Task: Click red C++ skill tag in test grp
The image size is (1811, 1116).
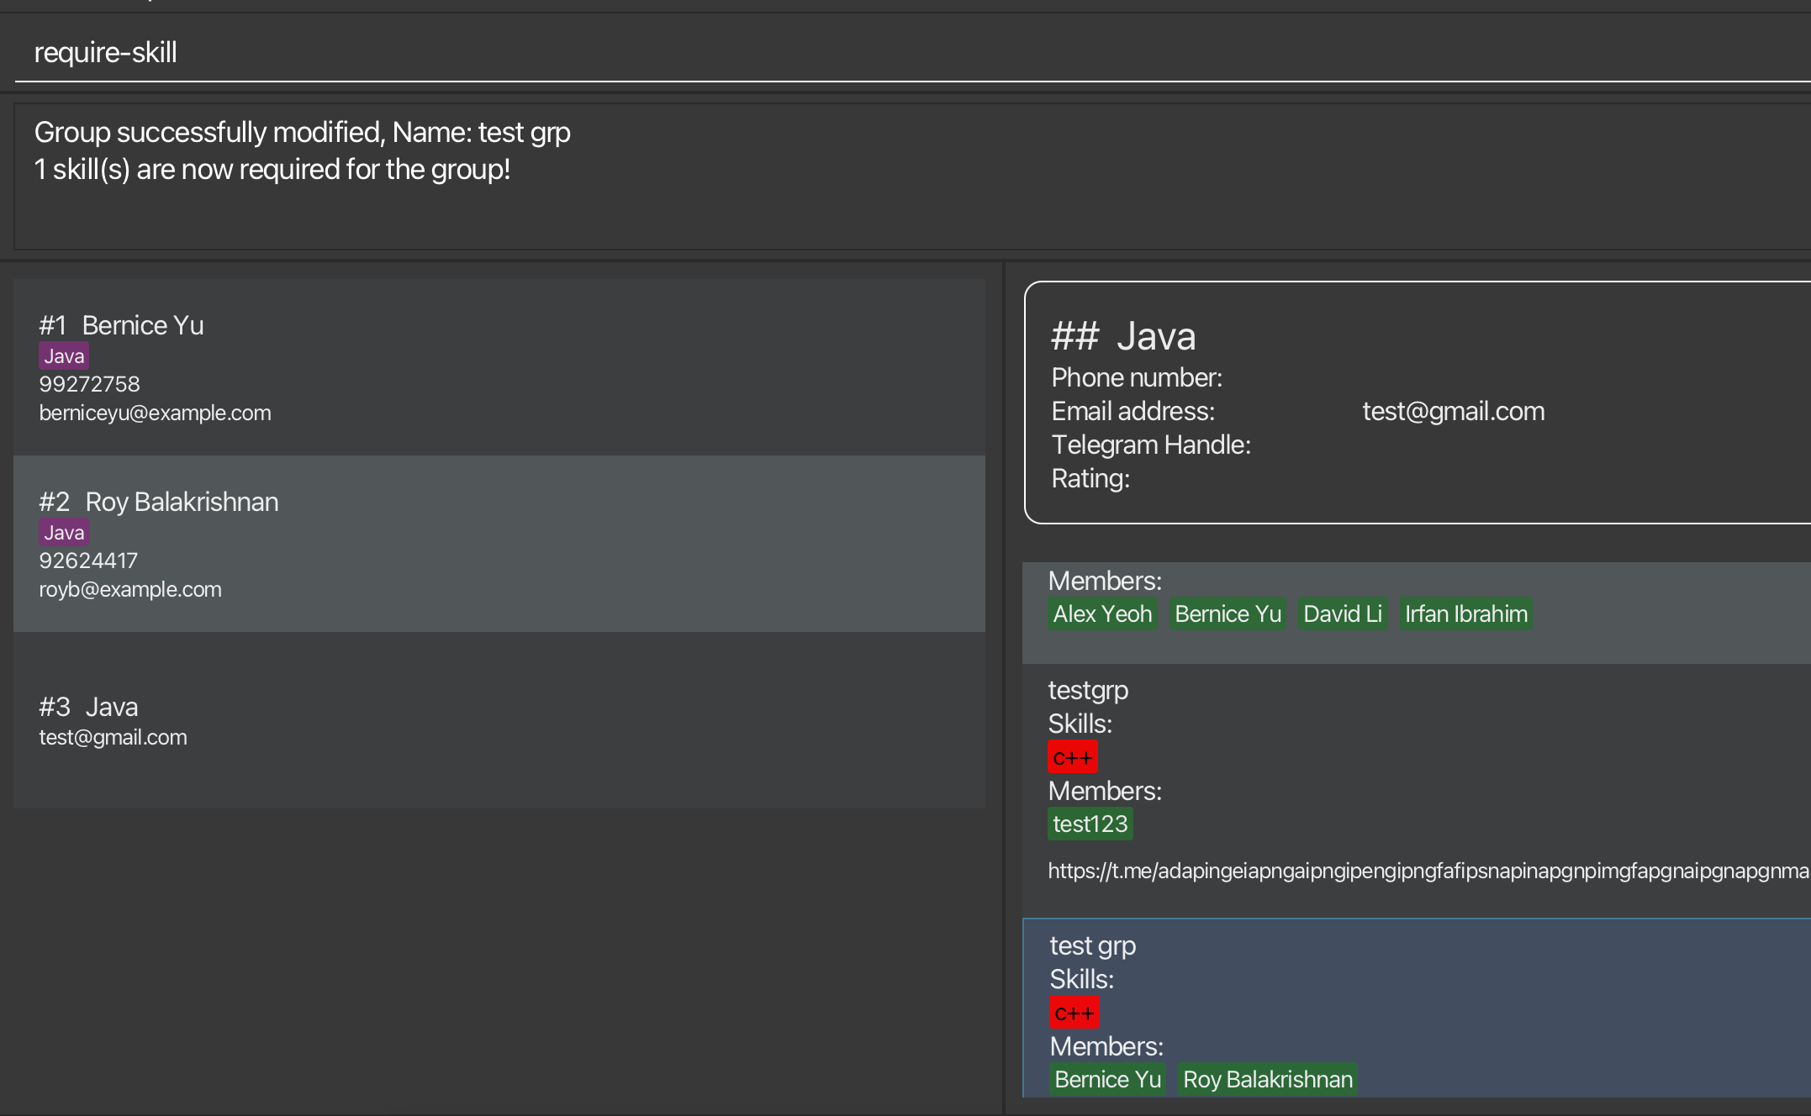Action: coord(1074,1013)
